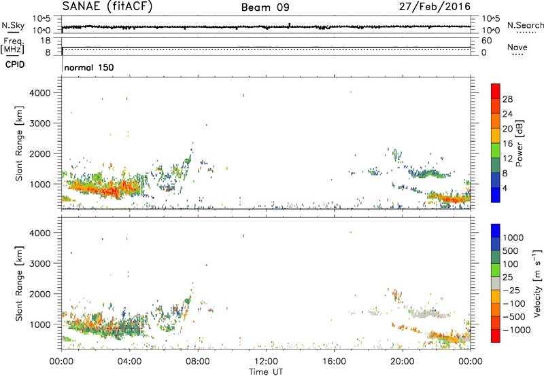544x376 pixels.
Task: Click the "-100" label on Velocity colorbar
Action: tap(513, 303)
